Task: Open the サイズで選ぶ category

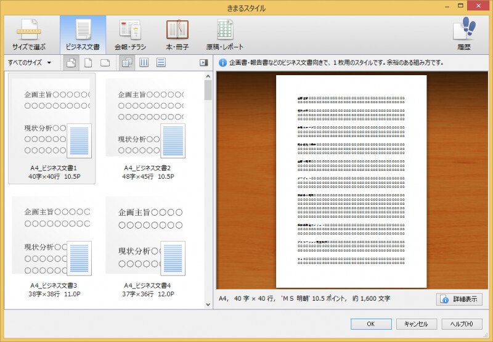Action: pyautogui.click(x=29, y=35)
